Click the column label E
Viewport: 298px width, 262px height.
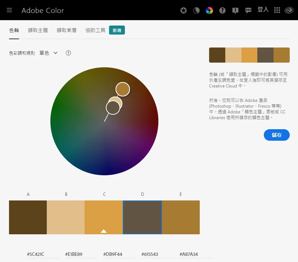click(x=181, y=194)
